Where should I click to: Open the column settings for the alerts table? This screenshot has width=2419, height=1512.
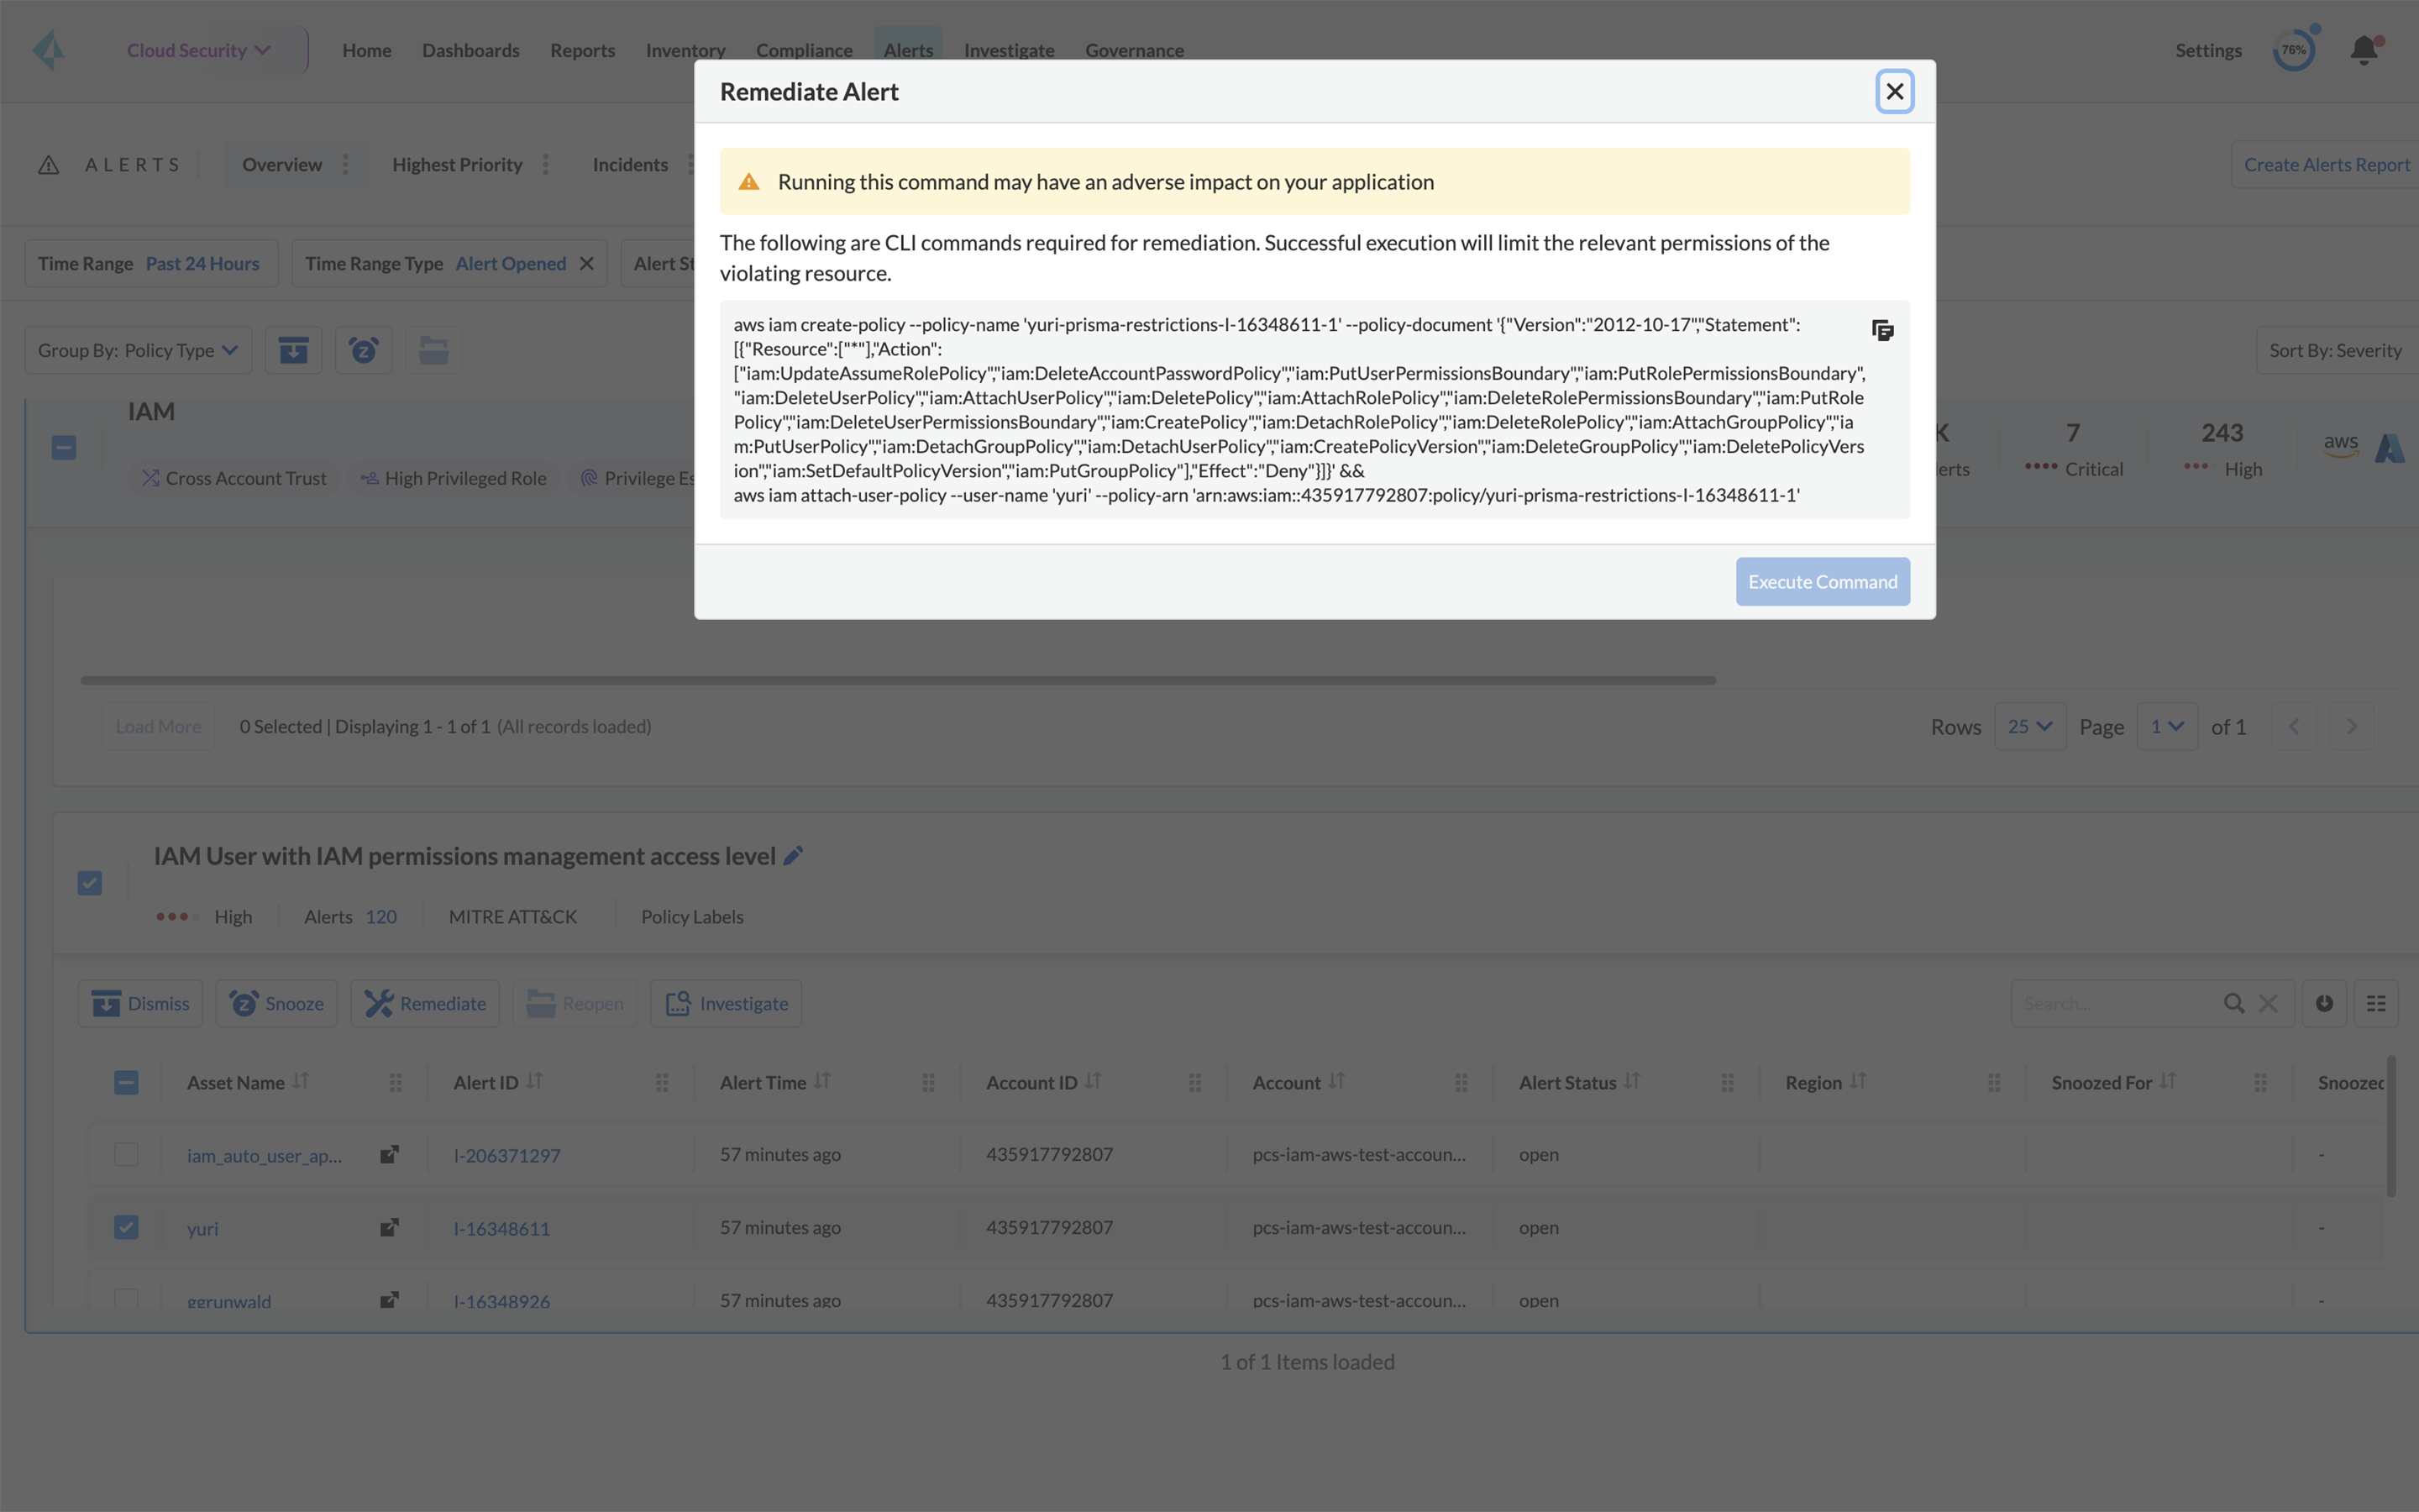click(x=2377, y=1003)
